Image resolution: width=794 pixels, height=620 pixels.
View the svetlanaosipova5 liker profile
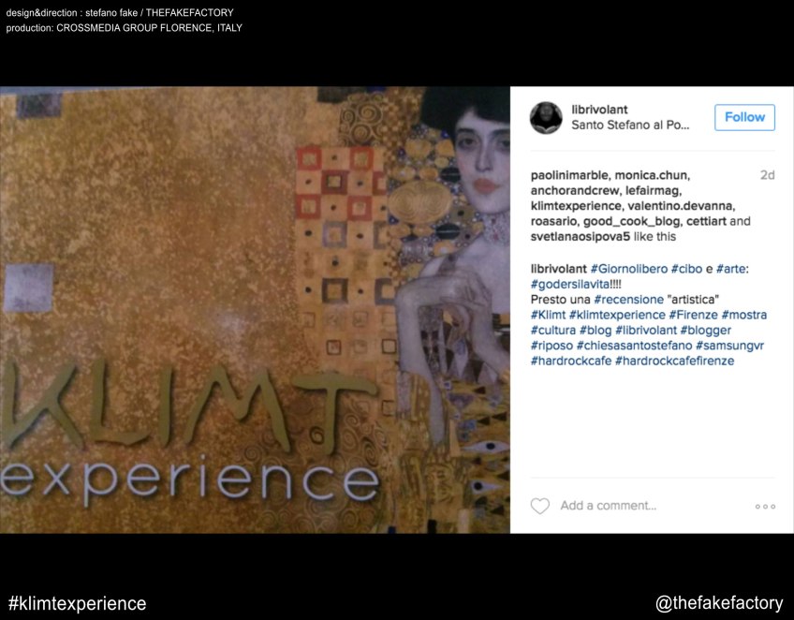[581, 237]
